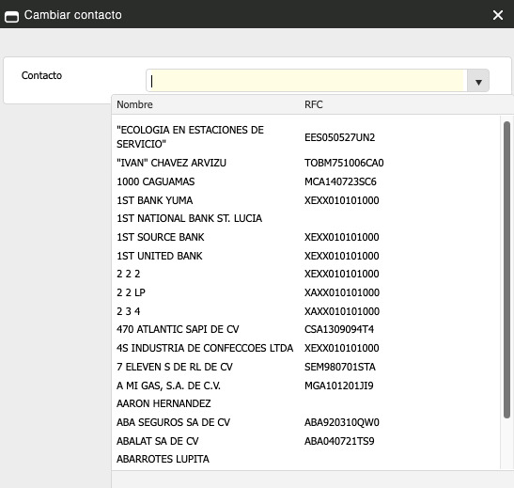Viewport: 514px width, 488px height.
Task: Click RFC value ABA920310QW0
Action: click(x=342, y=422)
